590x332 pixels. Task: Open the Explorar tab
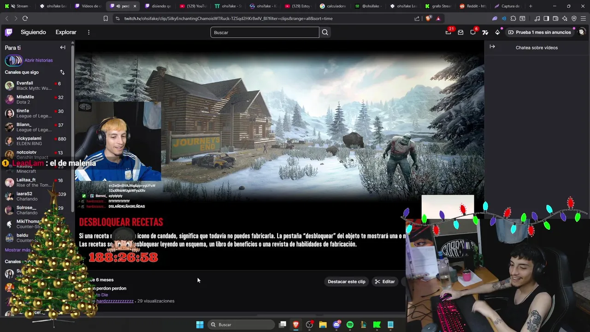point(66,32)
